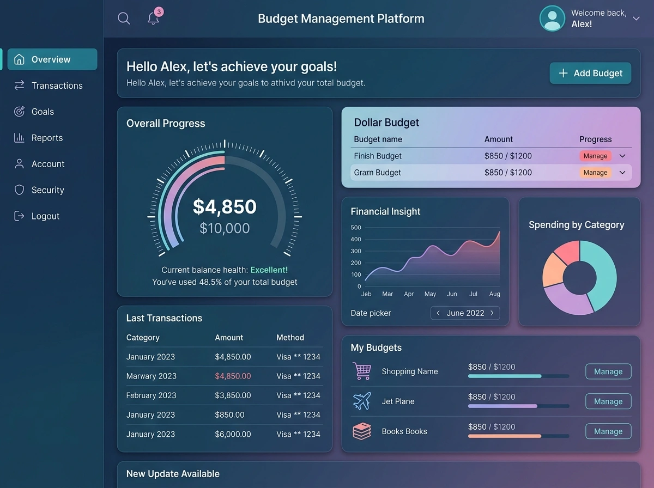The height and width of the screenshot is (488, 654).
Task: Open the Security menu item
Action: [52, 190]
